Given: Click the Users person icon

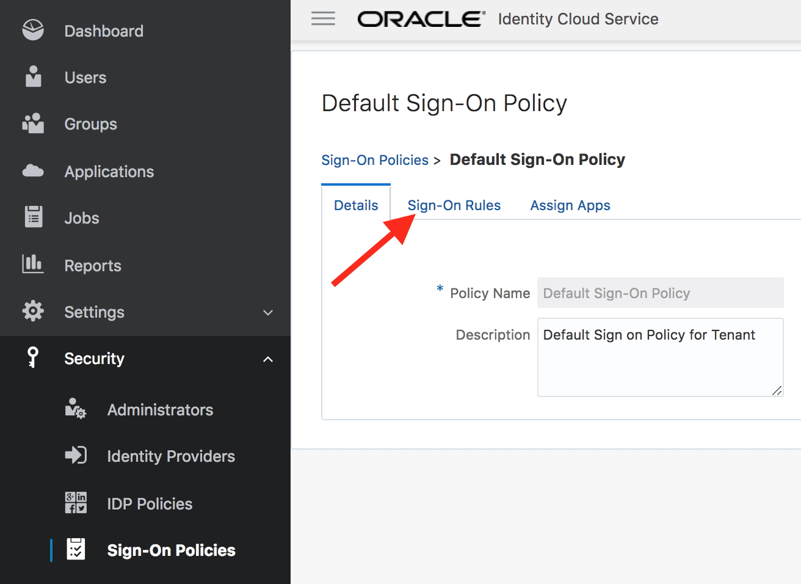Looking at the screenshot, I should [x=34, y=77].
